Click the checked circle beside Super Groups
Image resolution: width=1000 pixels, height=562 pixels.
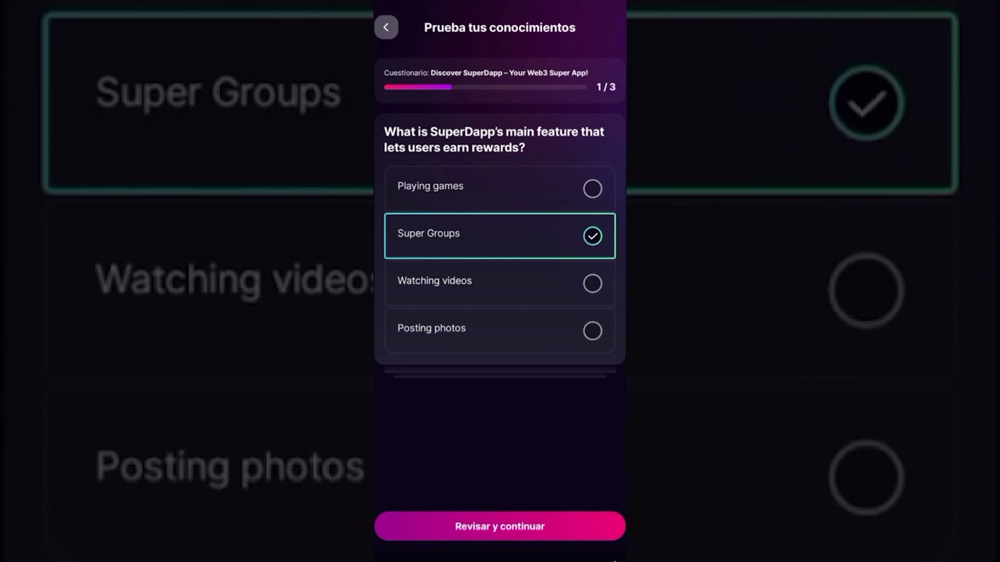(592, 236)
